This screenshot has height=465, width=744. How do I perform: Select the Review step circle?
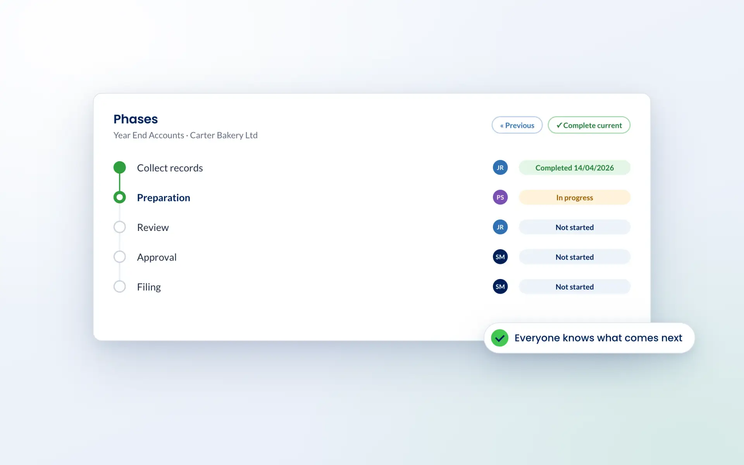pyautogui.click(x=119, y=227)
